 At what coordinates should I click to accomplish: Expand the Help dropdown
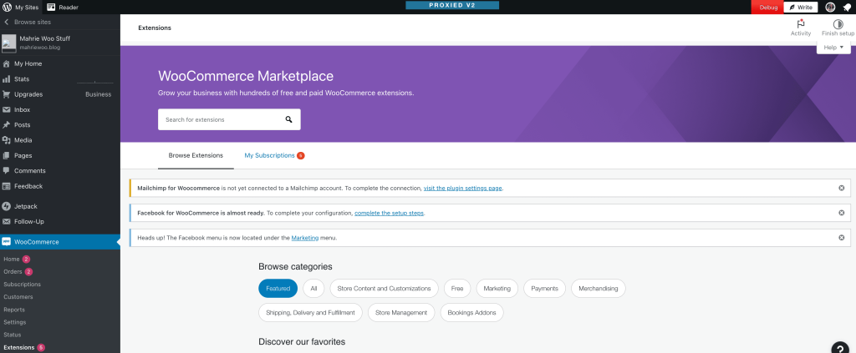pyautogui.click(x=833, y=48)
